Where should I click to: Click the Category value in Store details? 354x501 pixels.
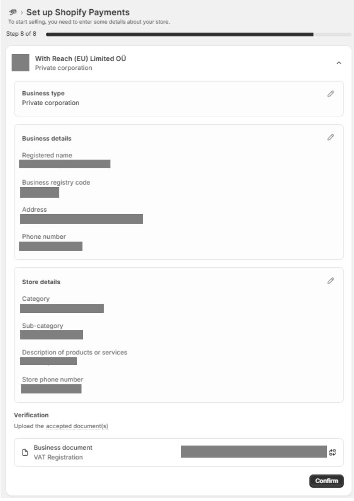[x=62, y=308]
